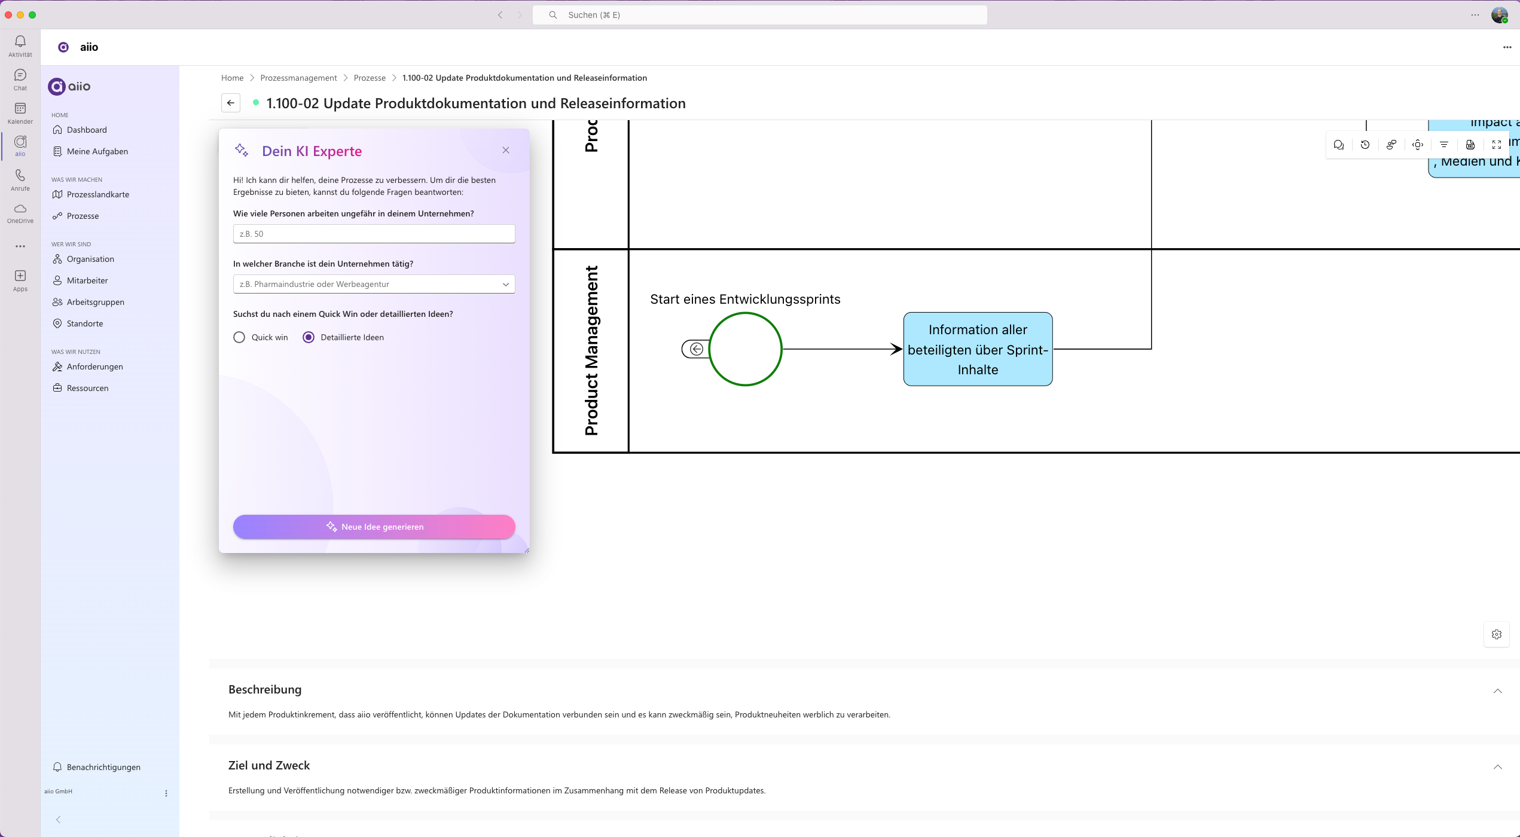1520x837 pixels.
Task: Enter fullscreen diagram view
Action: [1497, 145]
